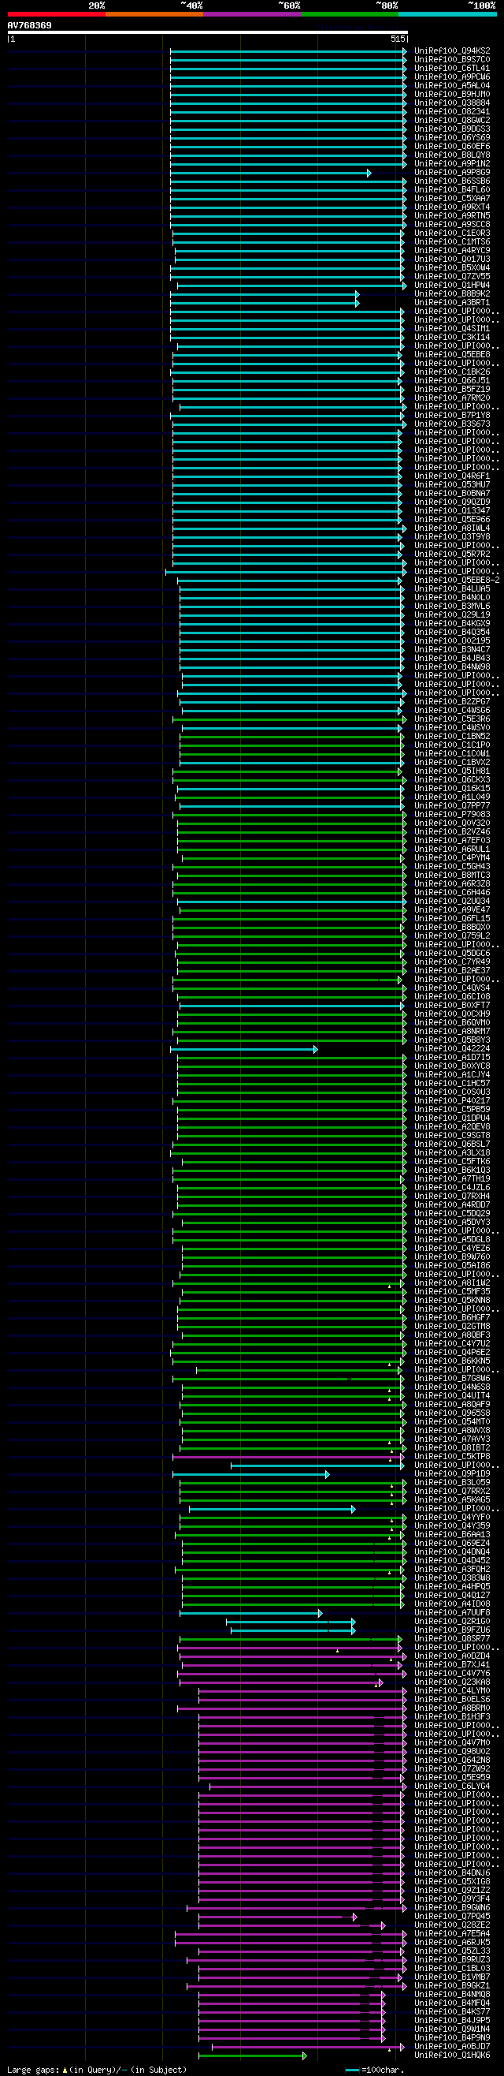Click label UniRef100_Q017U3

452,259
